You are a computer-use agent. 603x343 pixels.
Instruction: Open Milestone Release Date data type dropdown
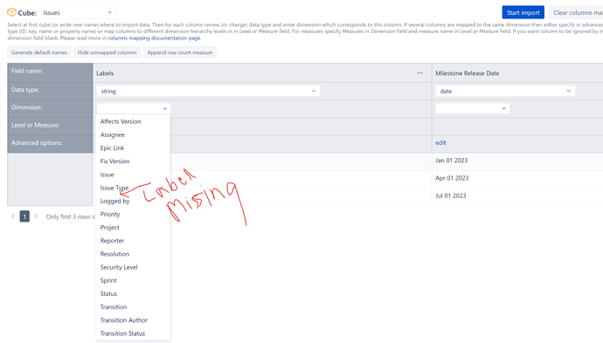pos(505,91)
